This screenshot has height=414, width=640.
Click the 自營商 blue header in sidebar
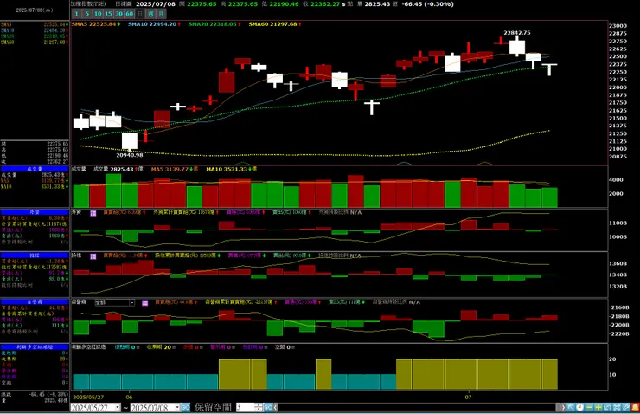[35, 302]
